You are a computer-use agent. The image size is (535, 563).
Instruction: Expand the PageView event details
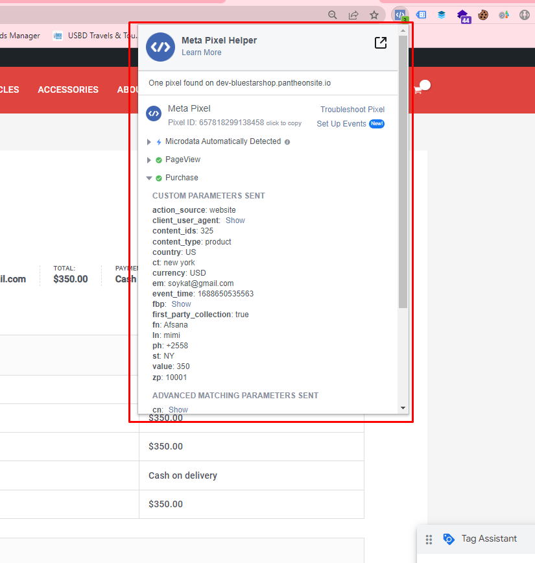click(149, 160)
